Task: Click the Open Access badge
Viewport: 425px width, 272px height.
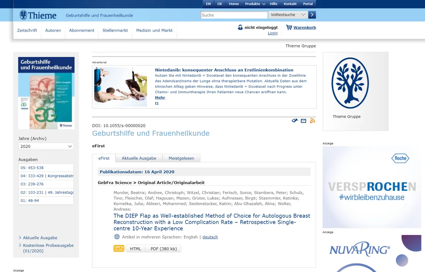Action: (x=119, y=248)
